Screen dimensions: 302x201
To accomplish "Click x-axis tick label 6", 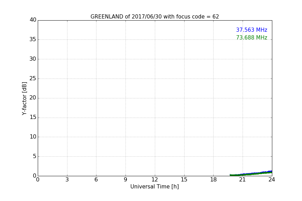I will click(96, 180).
